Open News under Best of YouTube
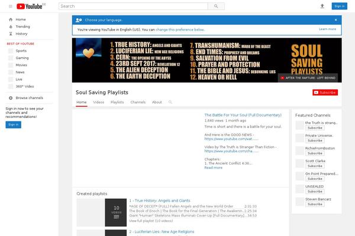 (20, 72)
